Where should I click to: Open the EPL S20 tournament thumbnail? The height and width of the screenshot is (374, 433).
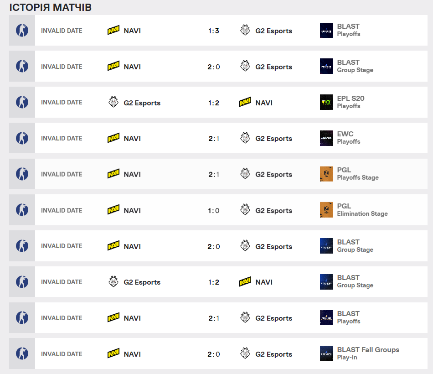tap(326, 102)
